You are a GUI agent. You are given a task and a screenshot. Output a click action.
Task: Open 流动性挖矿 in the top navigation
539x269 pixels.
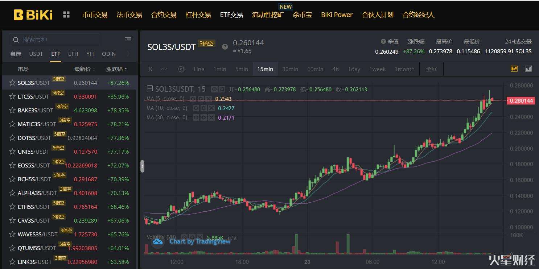(268, 15)
